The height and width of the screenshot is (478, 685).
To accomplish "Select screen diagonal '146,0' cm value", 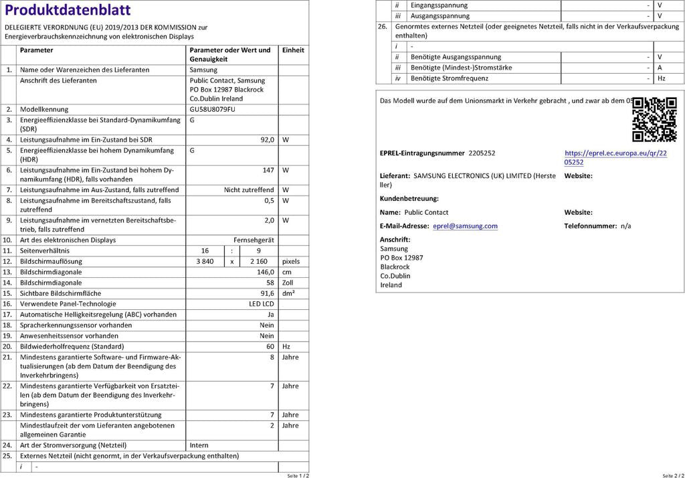I will point(266,272).
